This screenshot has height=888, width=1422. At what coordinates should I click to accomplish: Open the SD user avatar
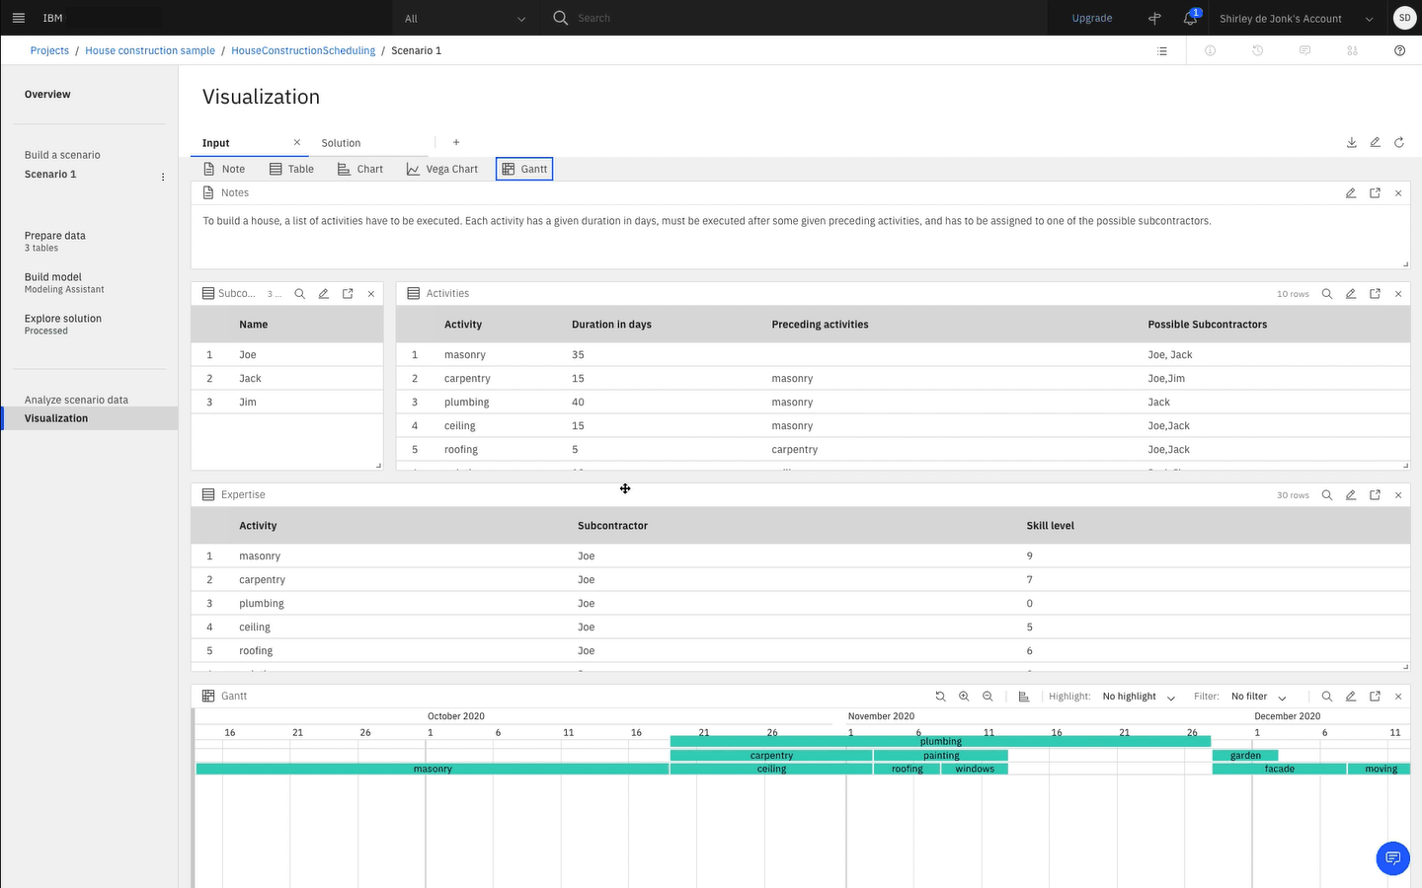coord(1404,18)
